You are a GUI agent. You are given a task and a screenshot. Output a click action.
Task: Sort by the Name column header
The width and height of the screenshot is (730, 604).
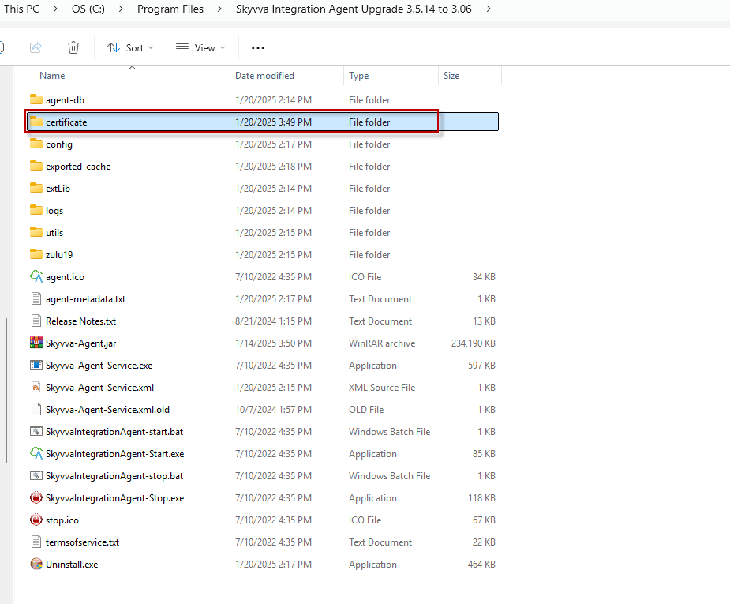pyautogui.click(x=52, y=76)
